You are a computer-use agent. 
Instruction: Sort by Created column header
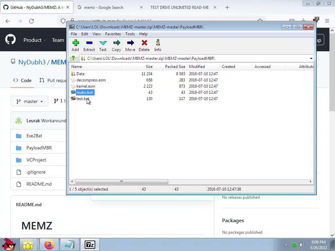click(236, 67)
